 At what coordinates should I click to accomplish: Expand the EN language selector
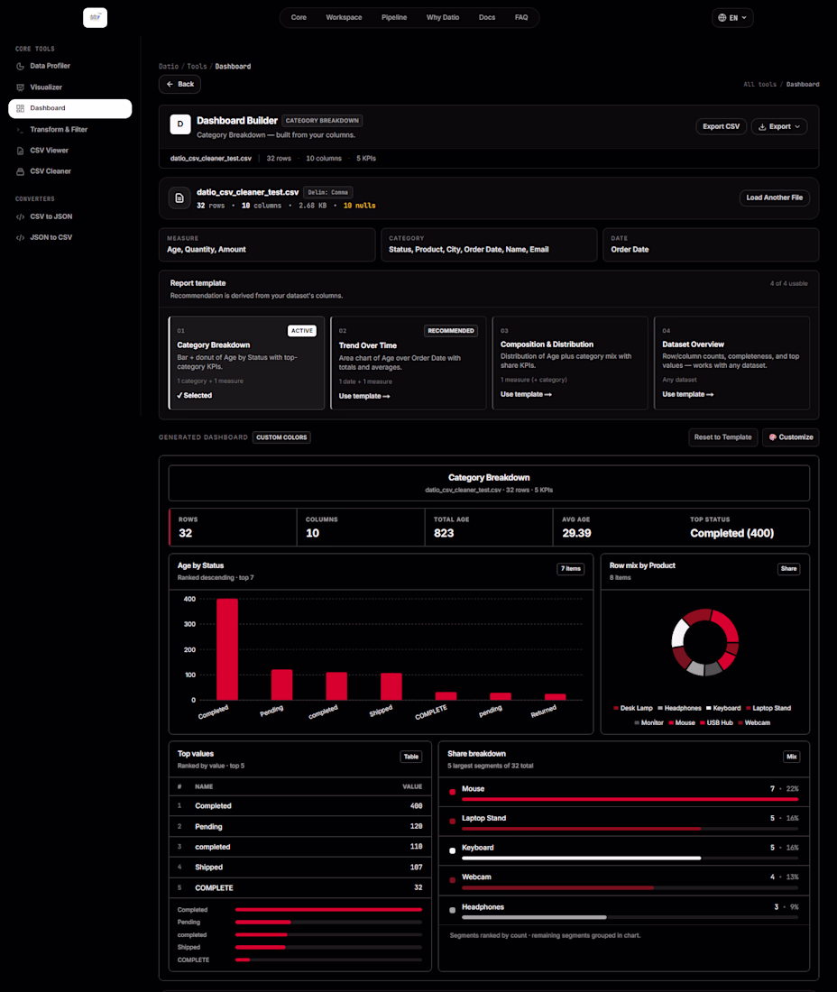click(732, 18)
